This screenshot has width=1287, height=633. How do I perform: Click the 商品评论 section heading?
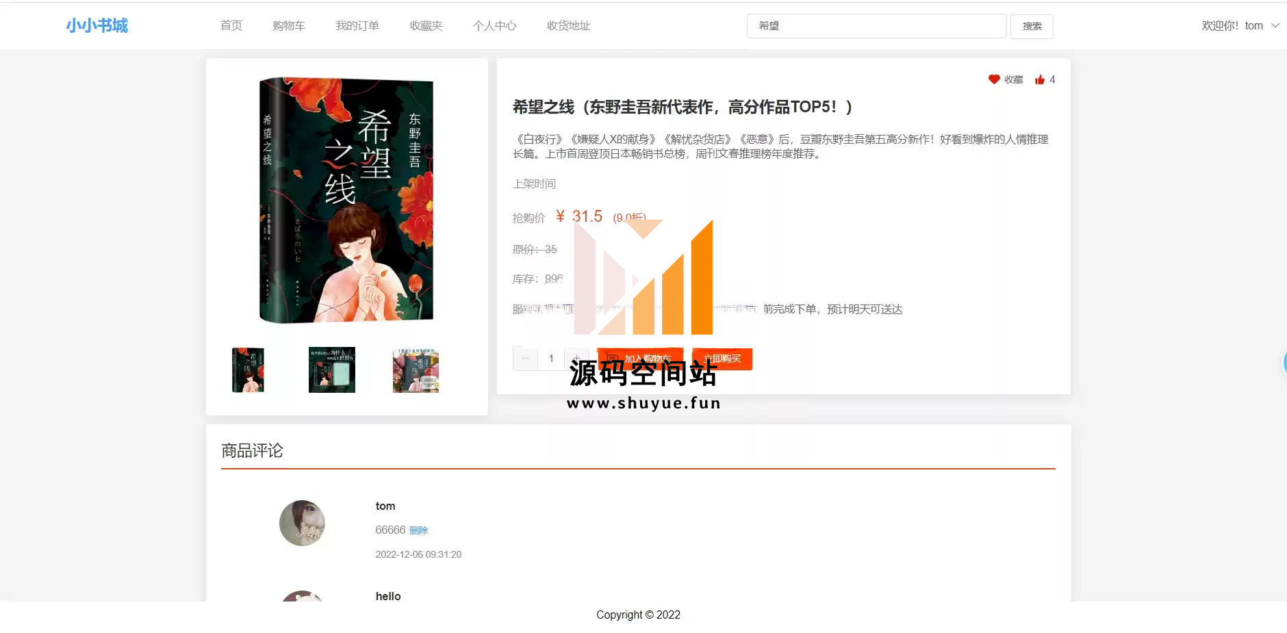point(252,450)
